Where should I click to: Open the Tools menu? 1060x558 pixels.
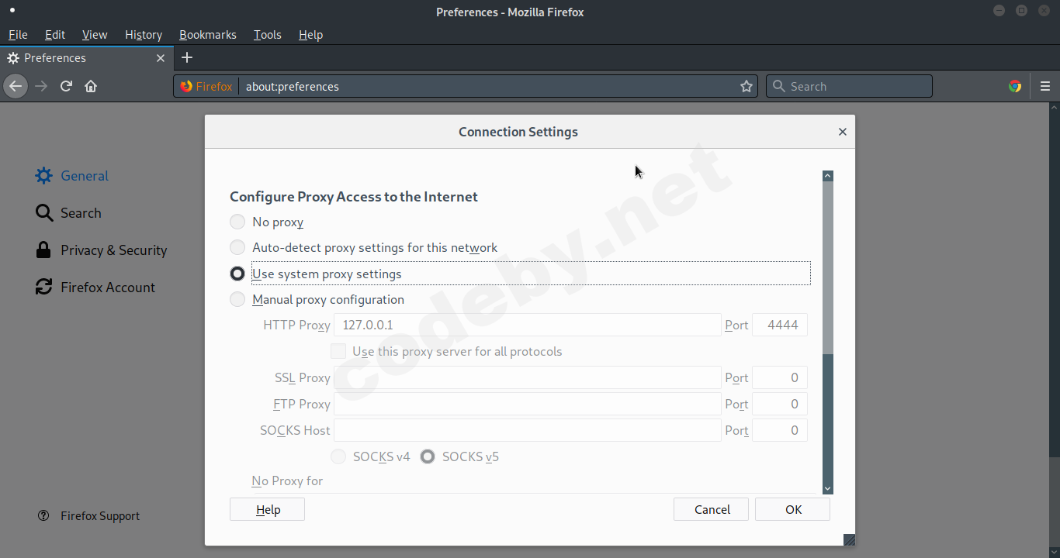click(267, 35)
